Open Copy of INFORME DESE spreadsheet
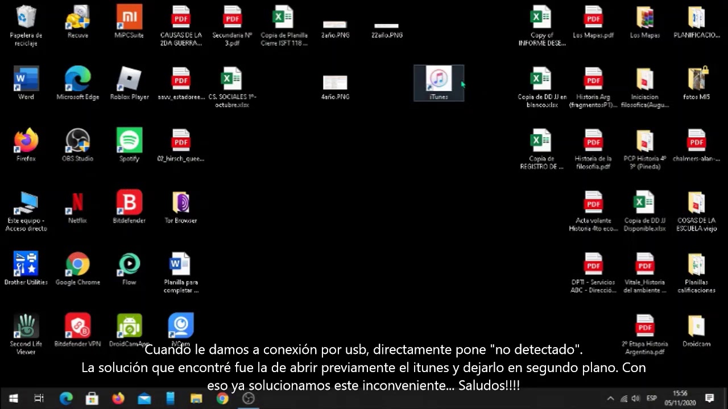This screenshot has width=728, height=409. [x=541, y=26]
